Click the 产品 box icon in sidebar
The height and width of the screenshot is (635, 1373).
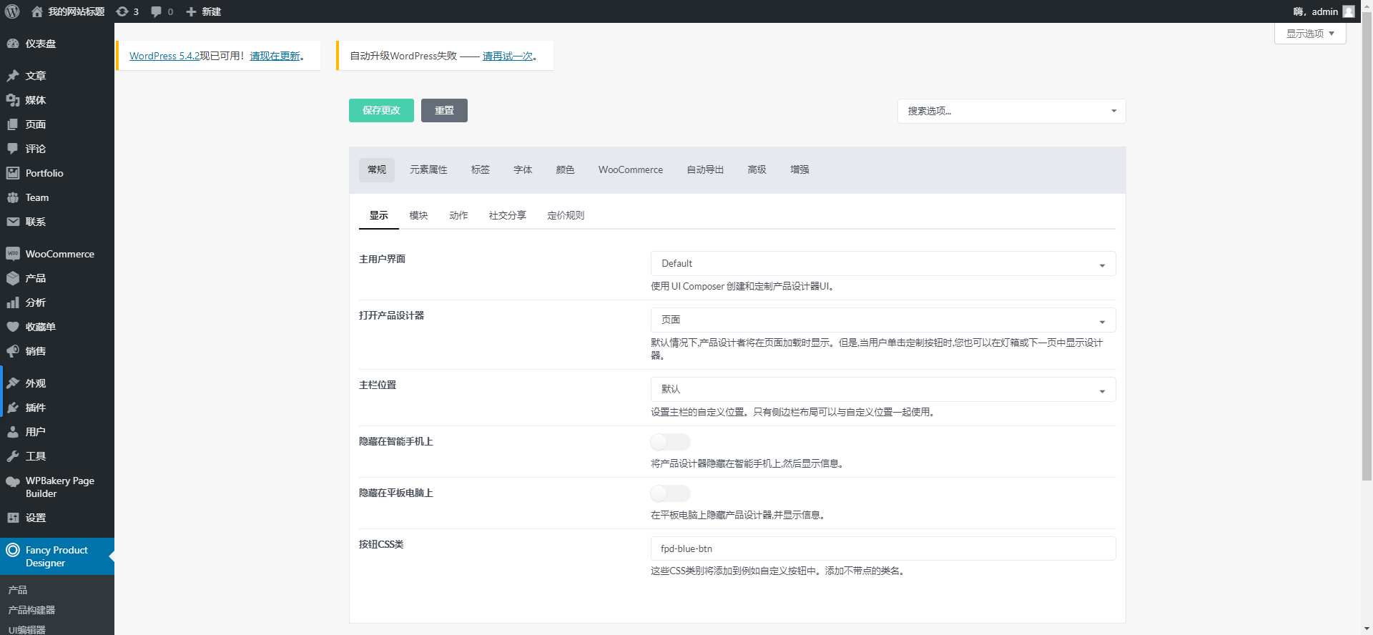tap(13, 278)
